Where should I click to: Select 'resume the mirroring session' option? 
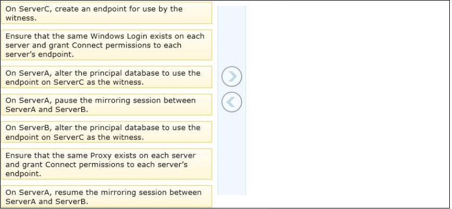pos(107,197)
